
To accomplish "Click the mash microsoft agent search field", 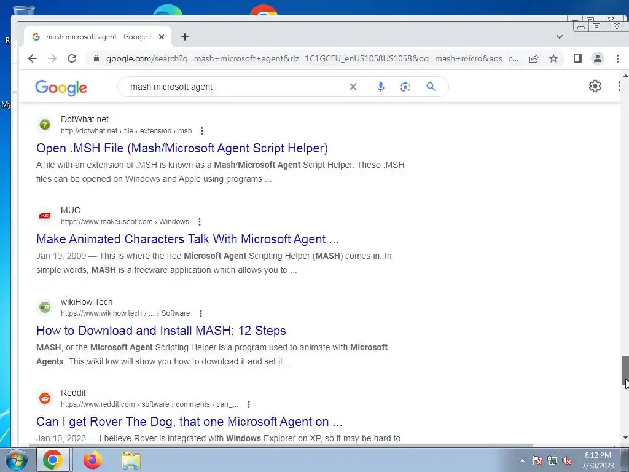I will (x=236, y=87).
